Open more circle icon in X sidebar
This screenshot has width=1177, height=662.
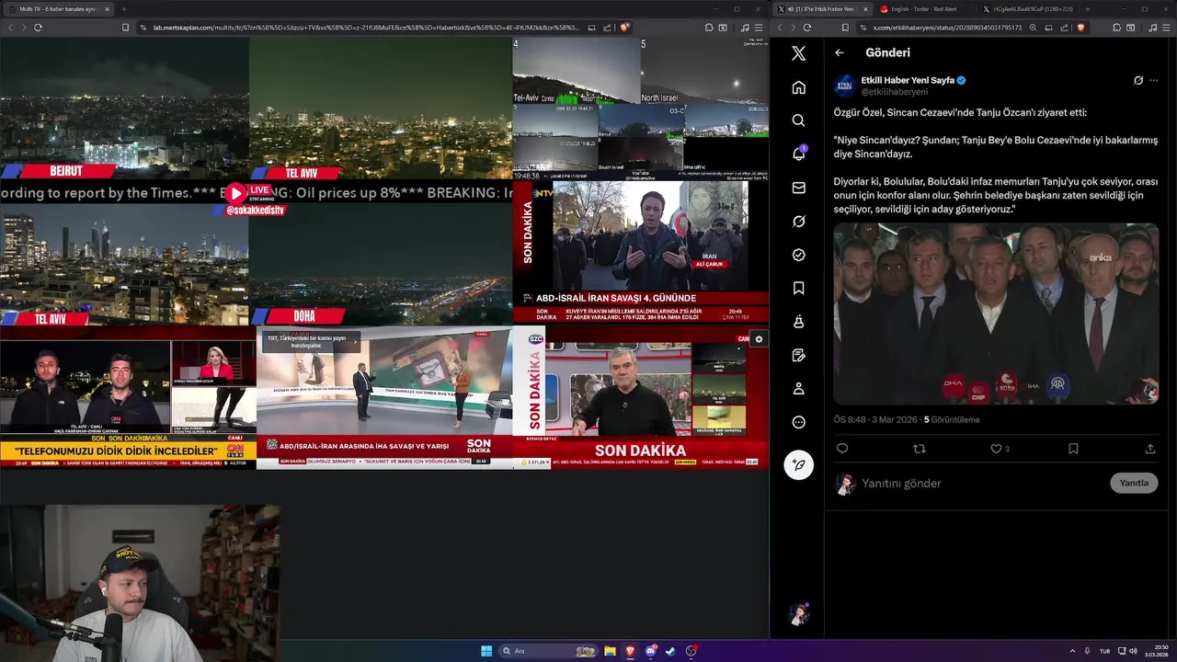click(x=798, y=422)
